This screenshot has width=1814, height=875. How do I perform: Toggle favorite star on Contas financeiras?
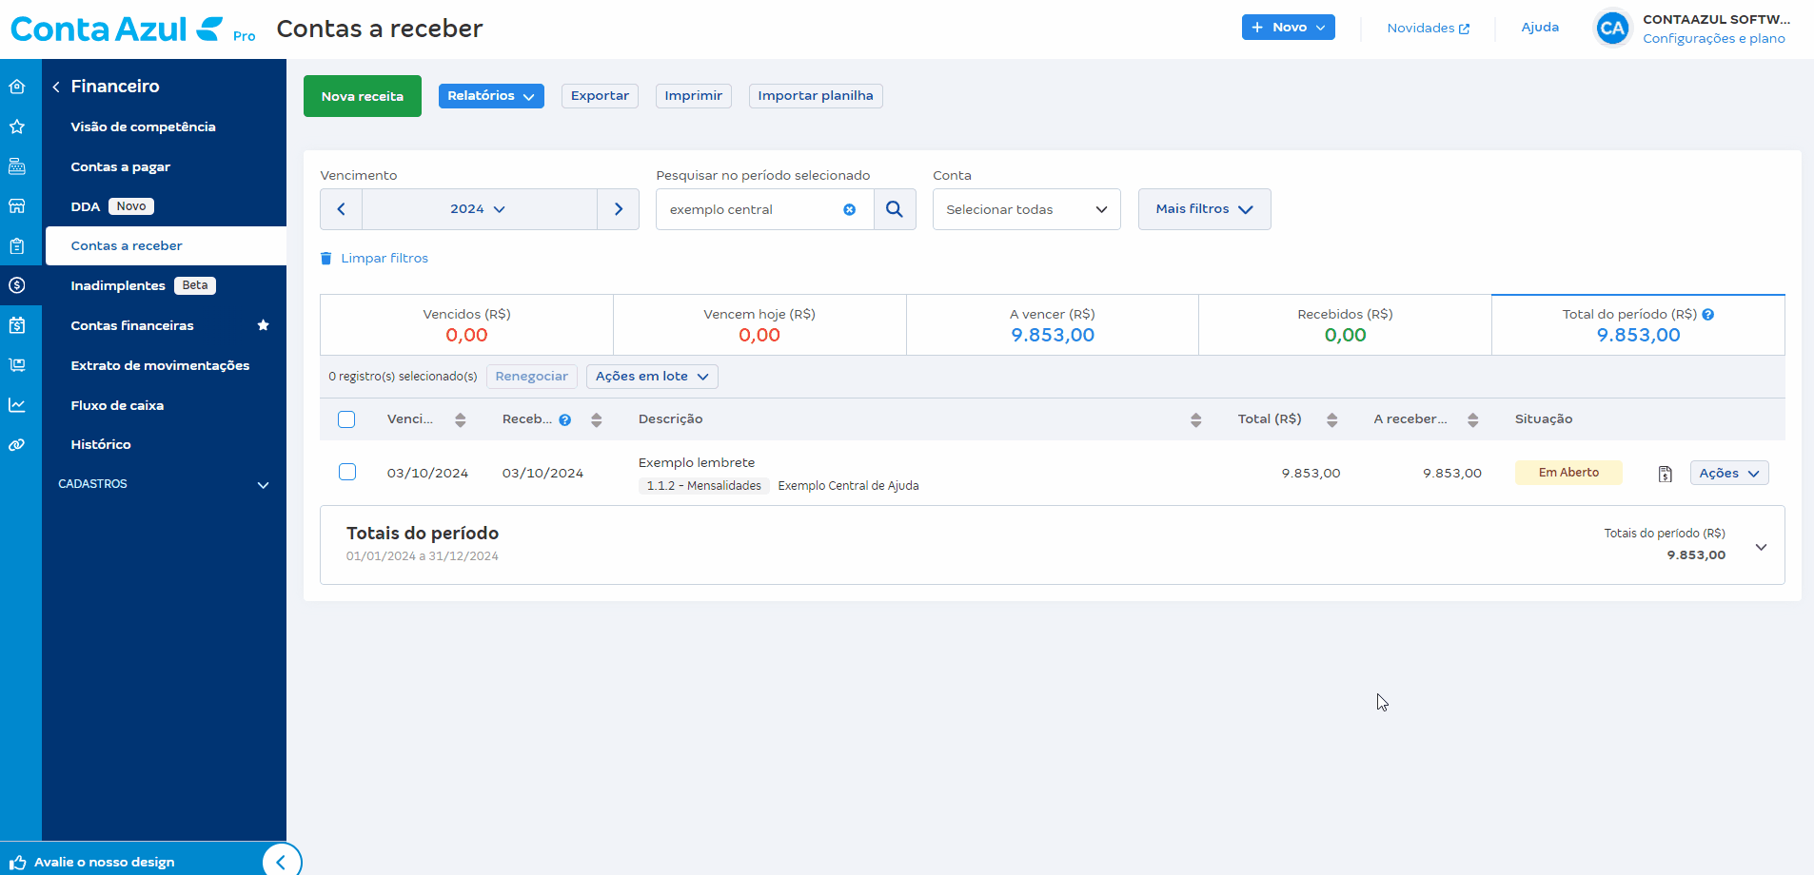coord(264,325)
